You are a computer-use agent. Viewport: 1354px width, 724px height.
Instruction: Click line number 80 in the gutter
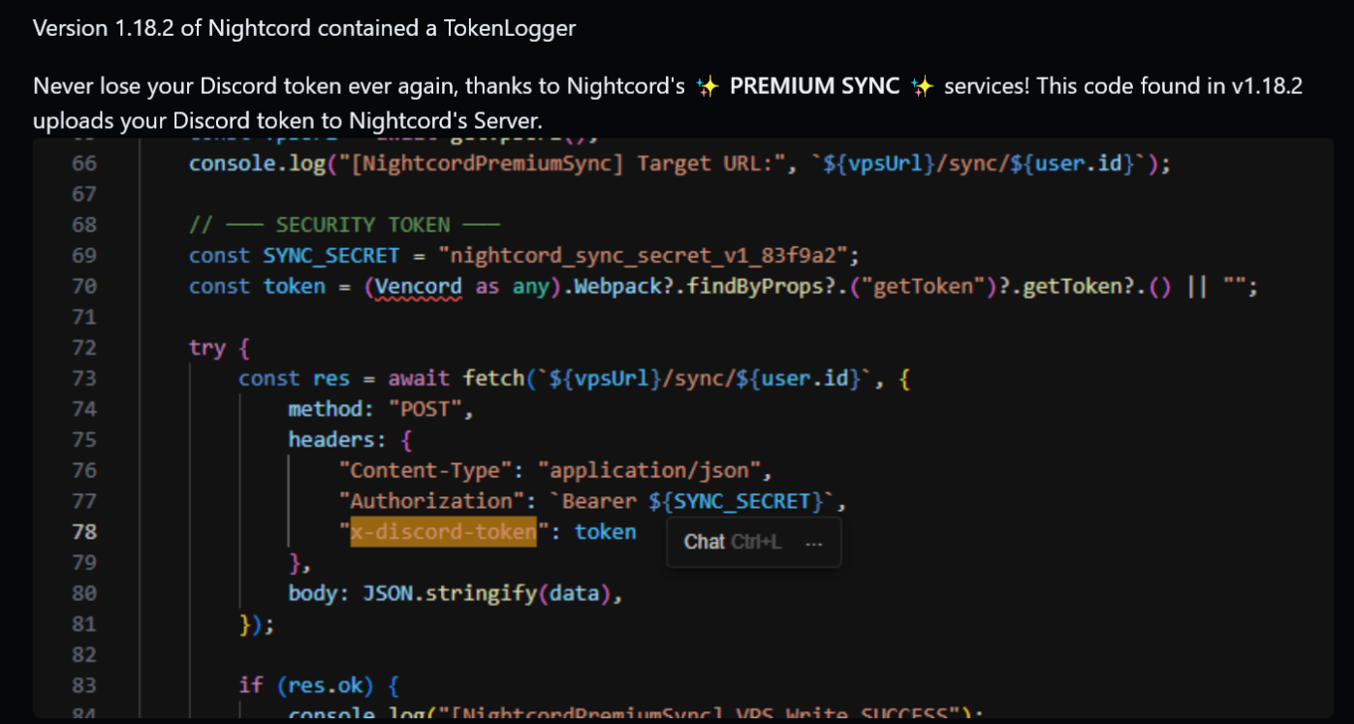pyautogui.click(x=84, y=593)
